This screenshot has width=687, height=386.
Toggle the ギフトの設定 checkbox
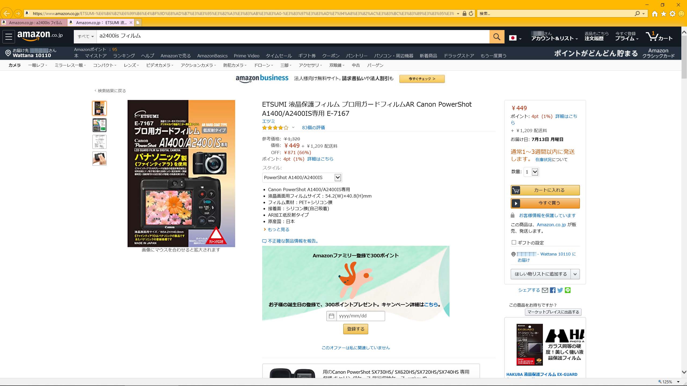514,242
